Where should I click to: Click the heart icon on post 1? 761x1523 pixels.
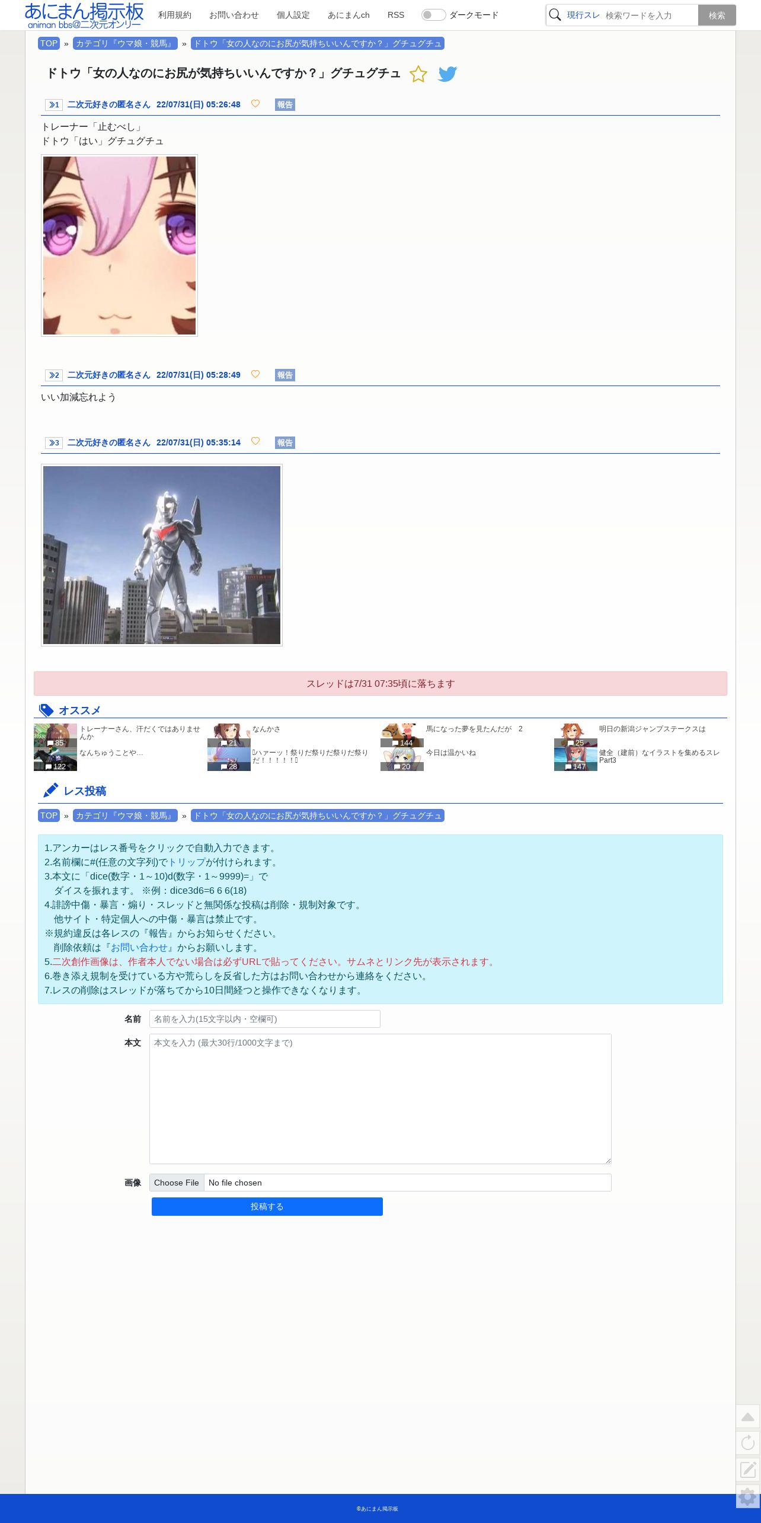[x=255, y=104]
